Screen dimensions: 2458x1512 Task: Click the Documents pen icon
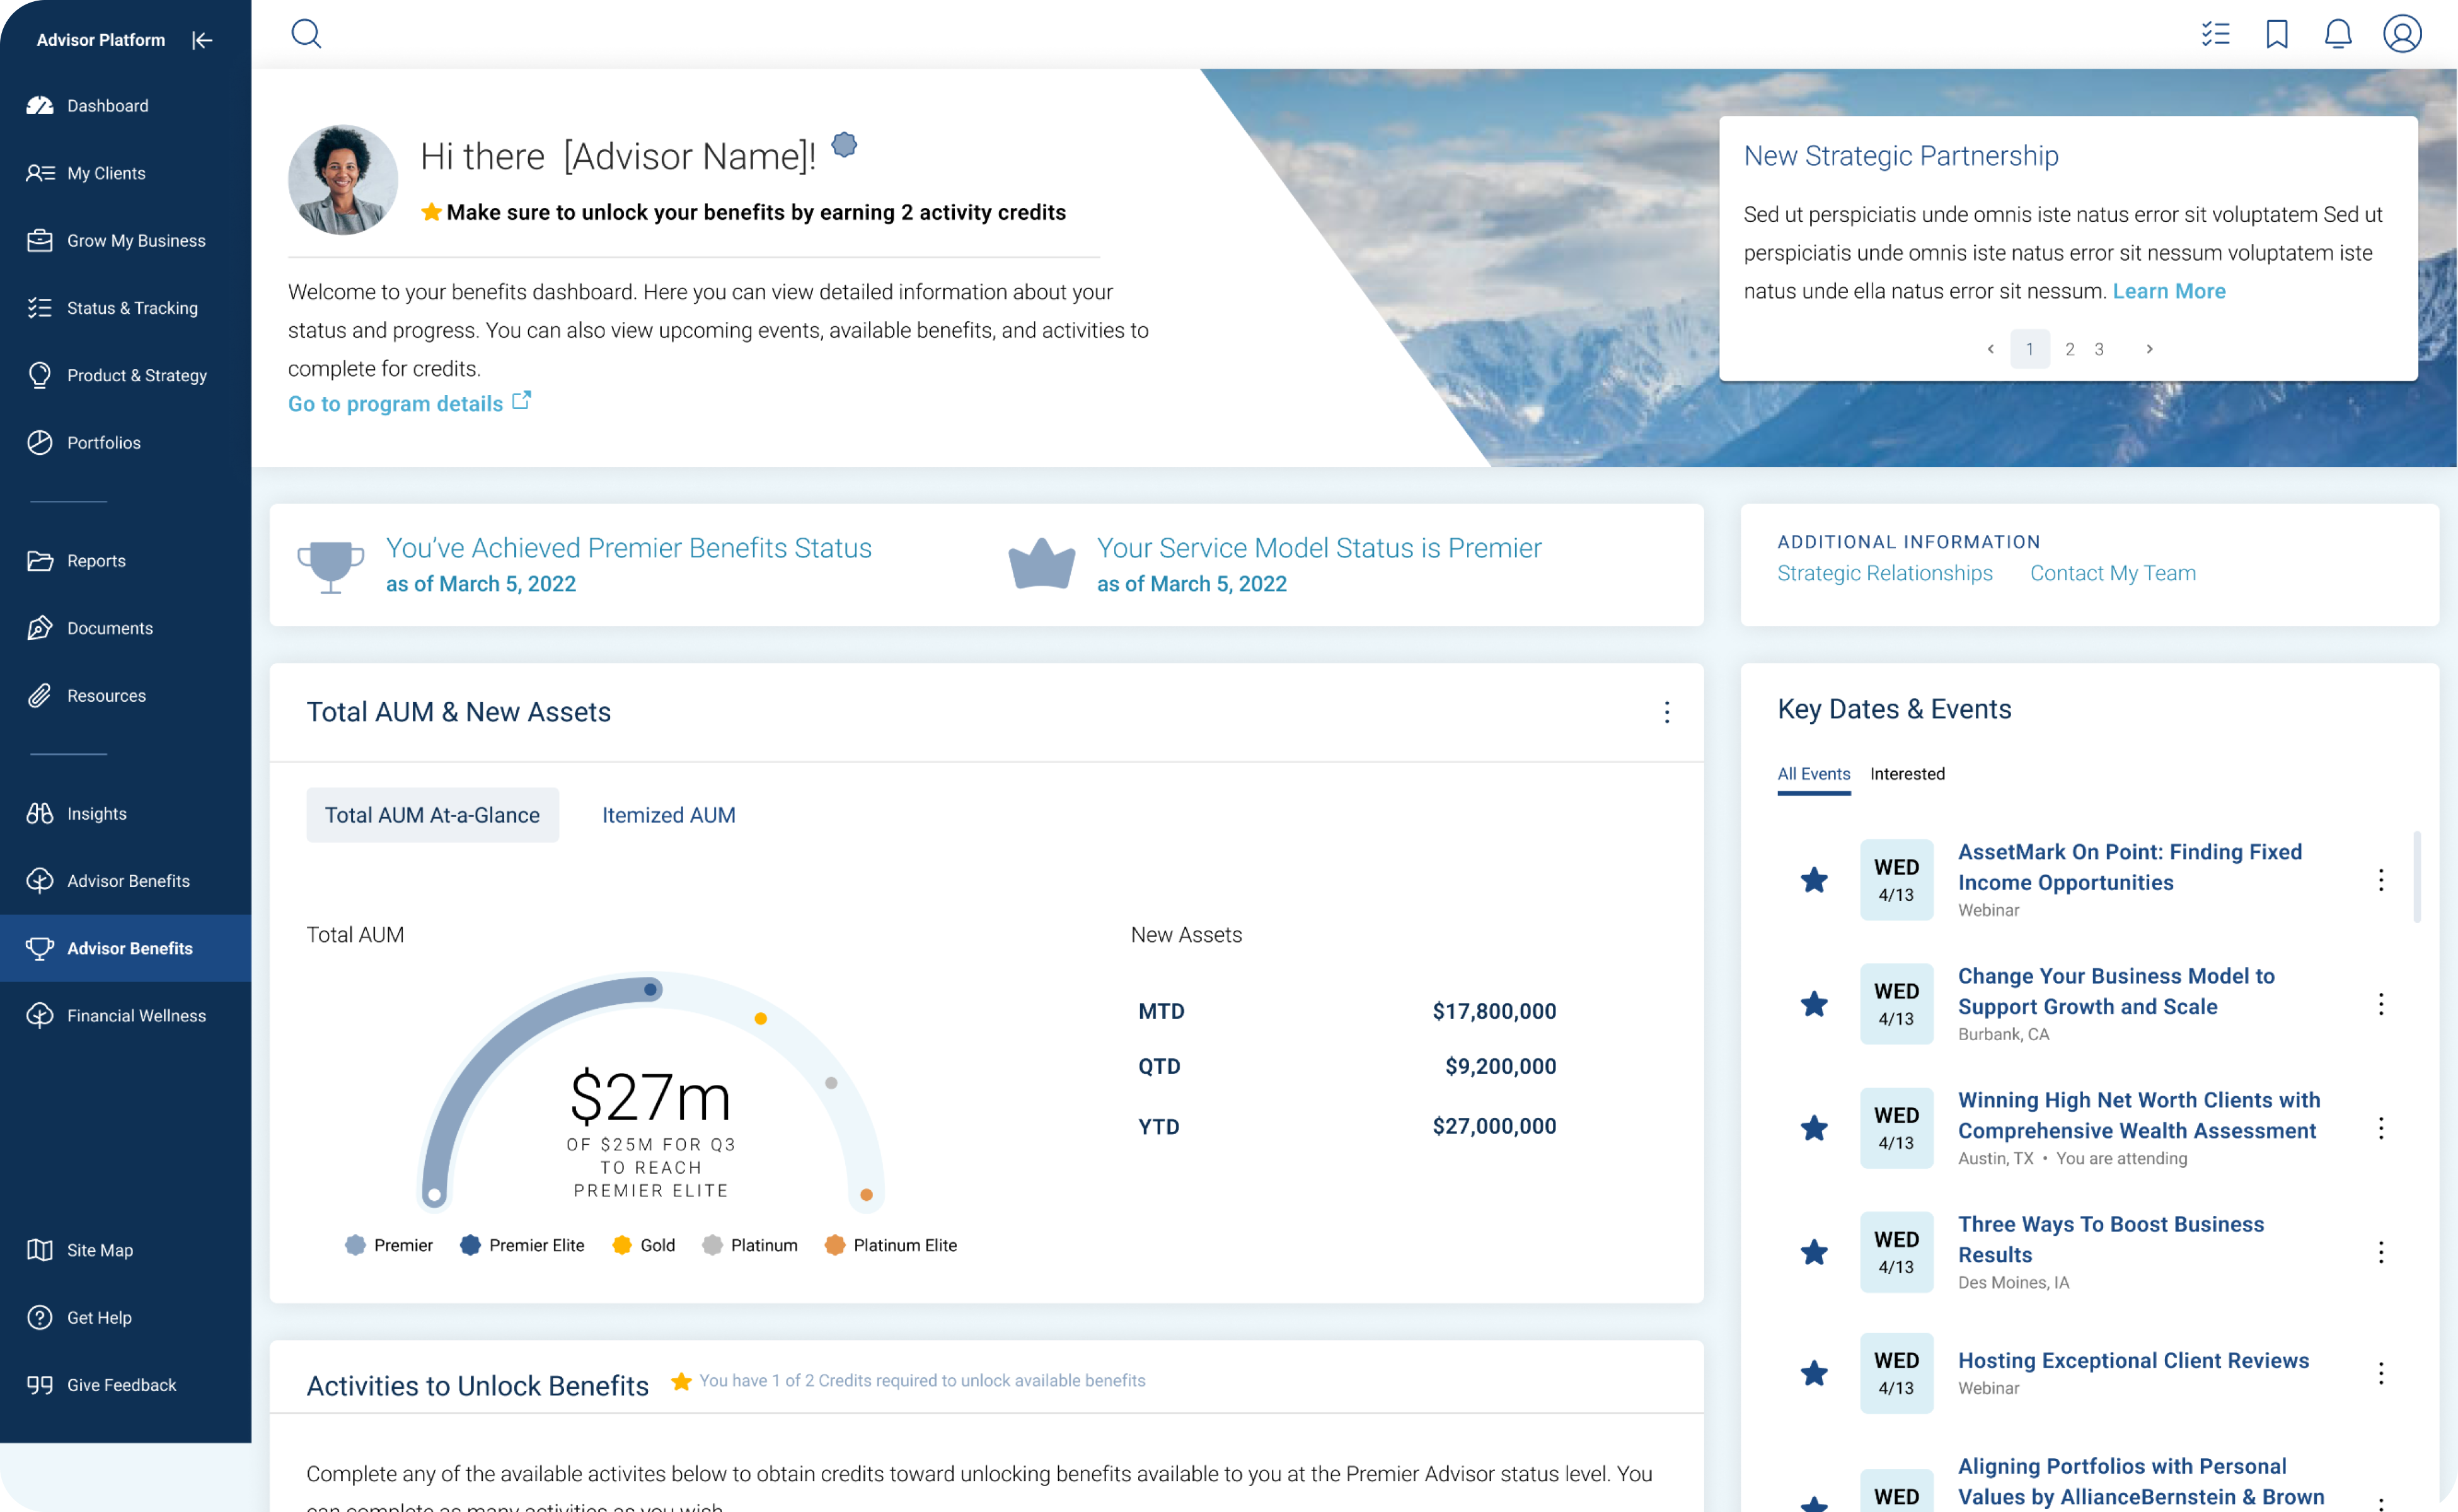click(40, 628)
